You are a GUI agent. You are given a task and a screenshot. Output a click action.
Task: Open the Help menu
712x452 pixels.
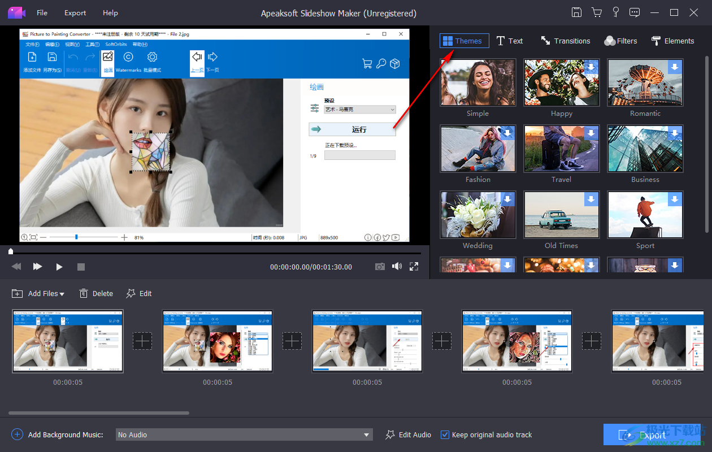[x=110, y=12]
